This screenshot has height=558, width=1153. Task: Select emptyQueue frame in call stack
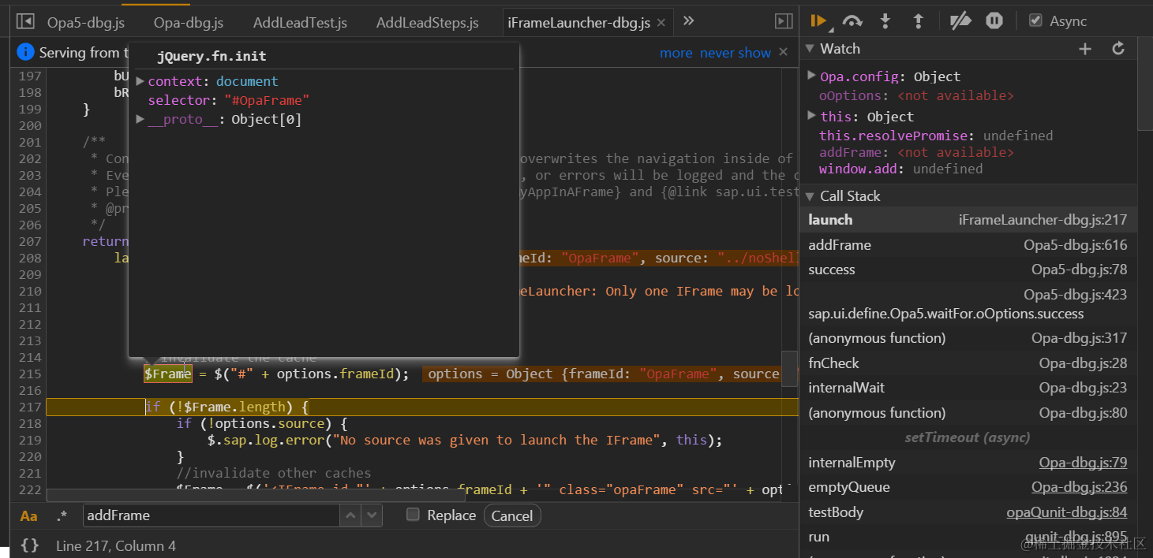968,487
